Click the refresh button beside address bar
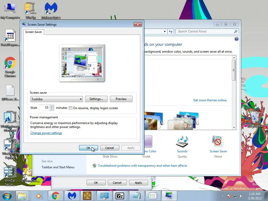Image resolution: width=268 pixels, height=201 pixels. click(x=171, y=31)
